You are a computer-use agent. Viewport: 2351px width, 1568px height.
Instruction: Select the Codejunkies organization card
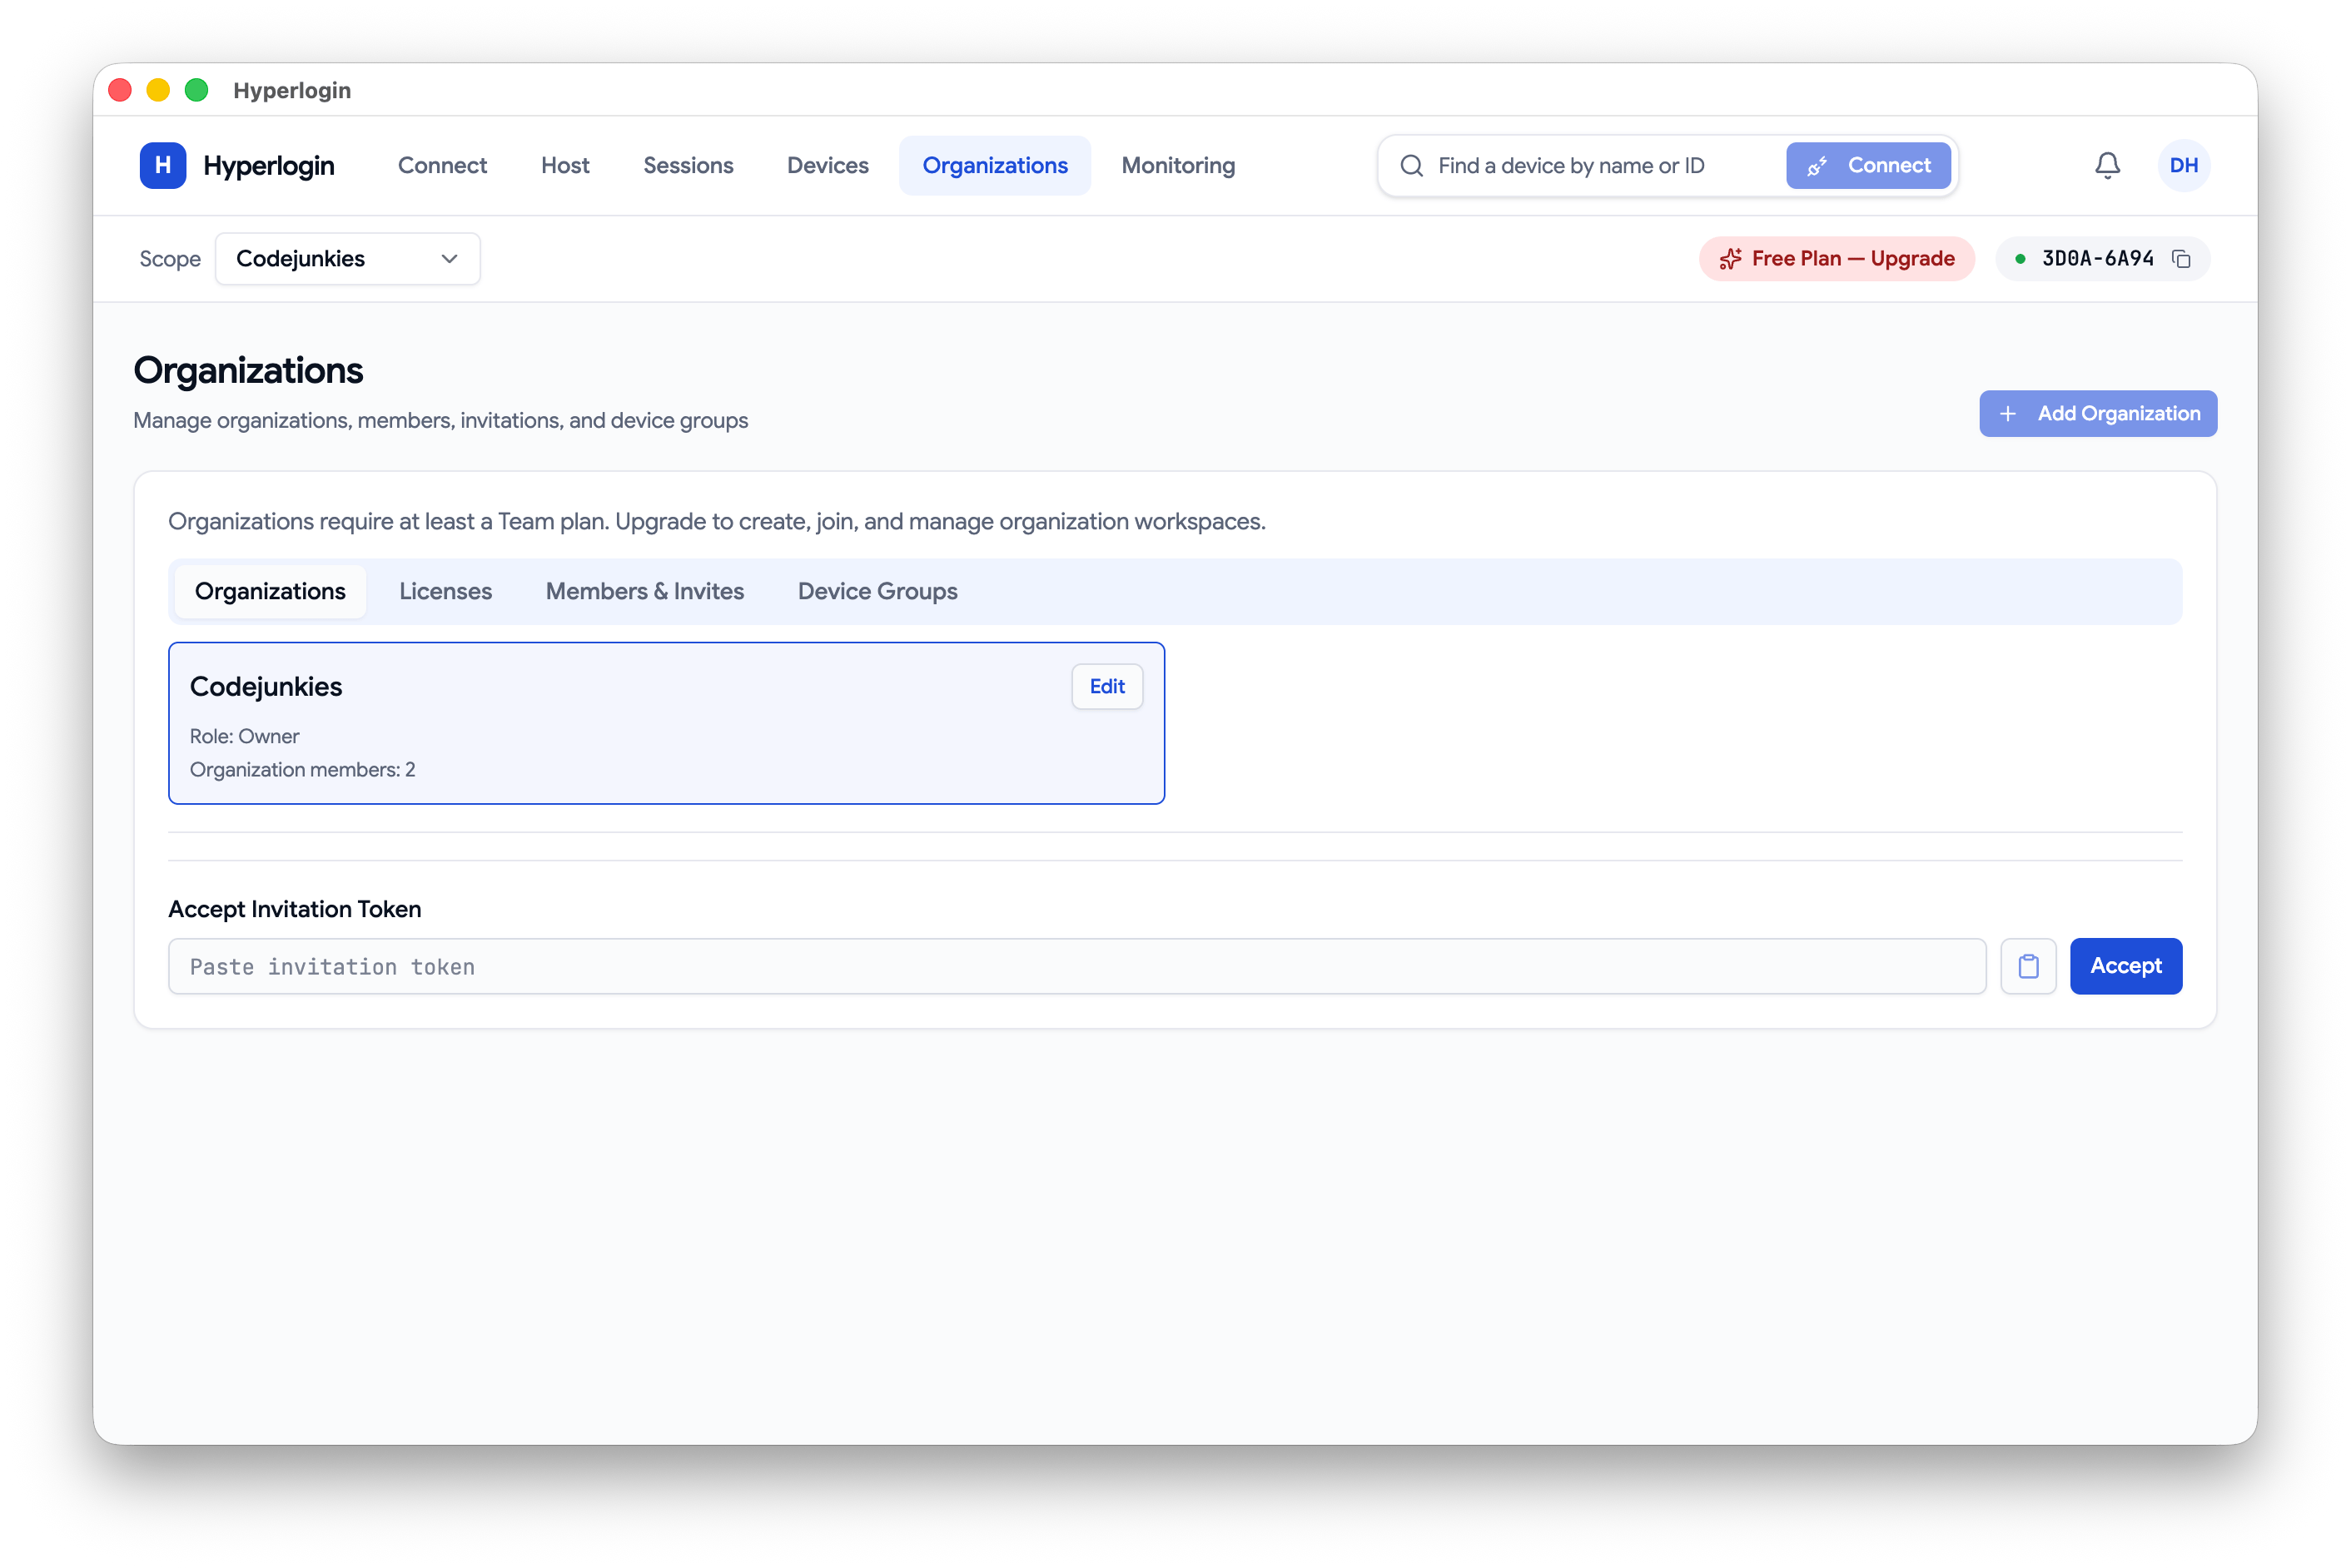[666, 723]
